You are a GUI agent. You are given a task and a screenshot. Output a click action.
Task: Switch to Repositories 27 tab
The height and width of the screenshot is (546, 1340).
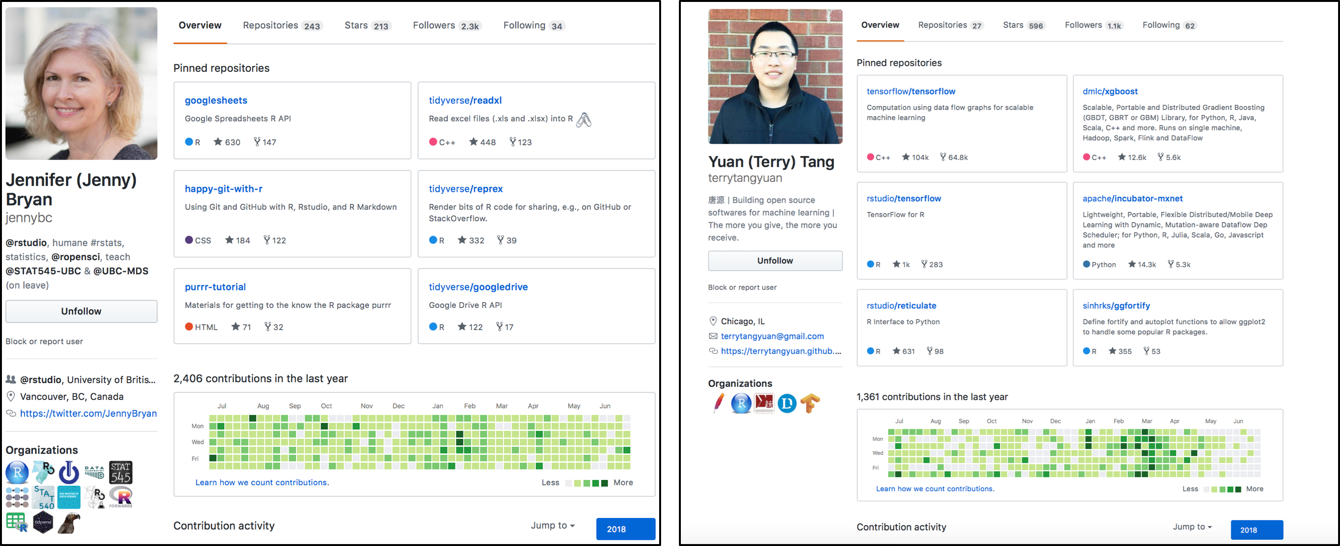click(x=950, y=25)
